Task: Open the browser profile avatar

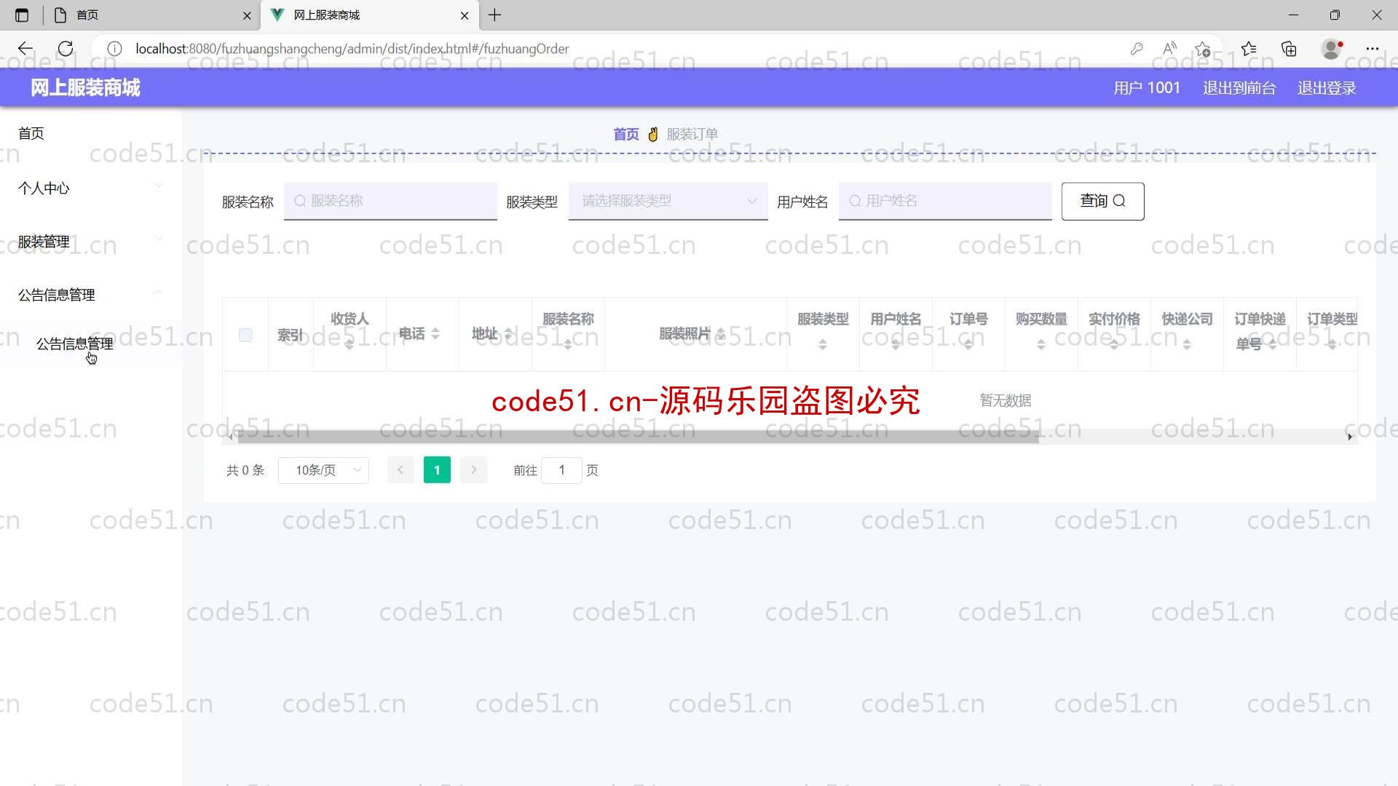Action: [1332, 49]
